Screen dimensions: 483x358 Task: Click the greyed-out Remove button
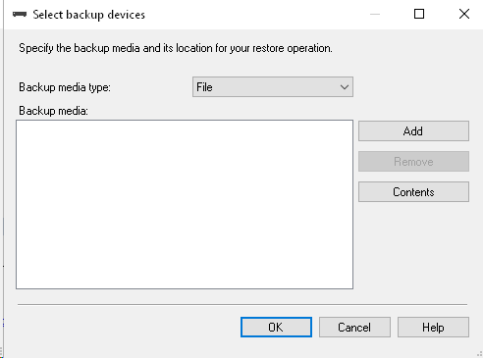[413, 162]
